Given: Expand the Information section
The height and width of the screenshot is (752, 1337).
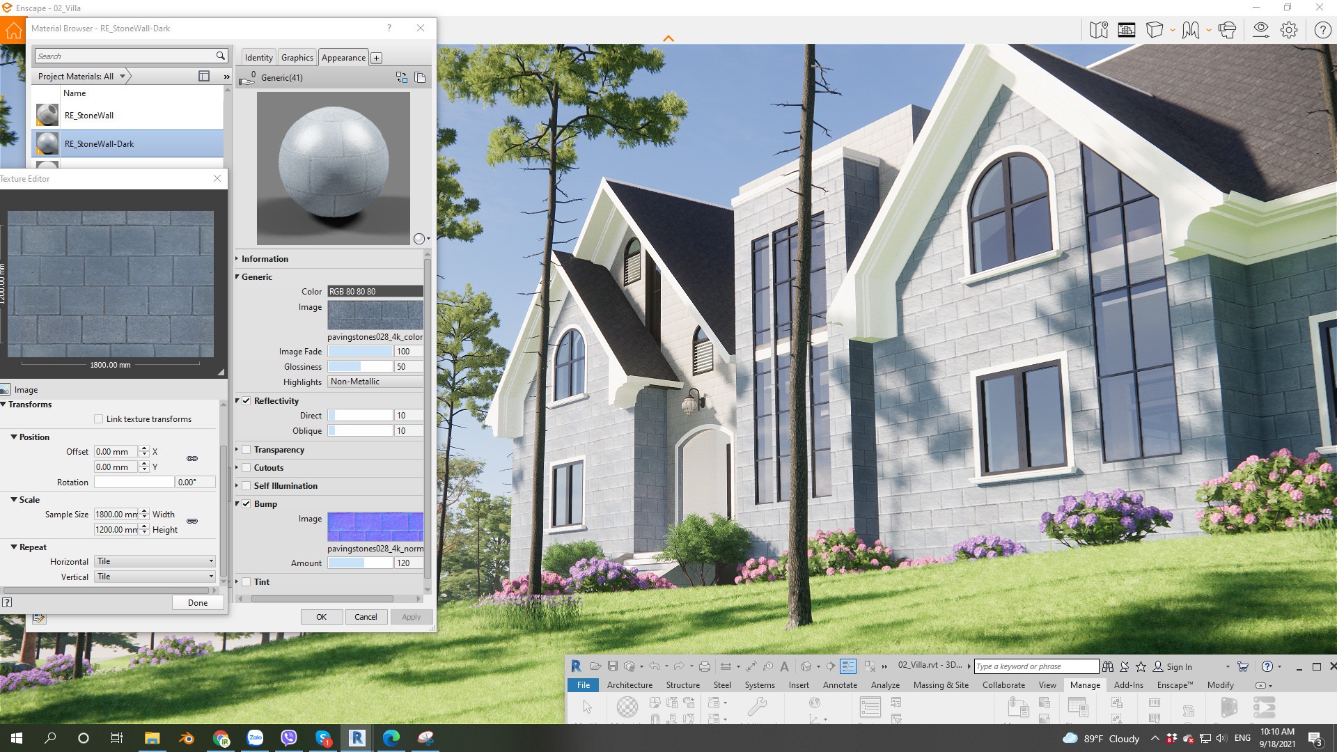Looking at the screenshot, I should coord(264,259).
